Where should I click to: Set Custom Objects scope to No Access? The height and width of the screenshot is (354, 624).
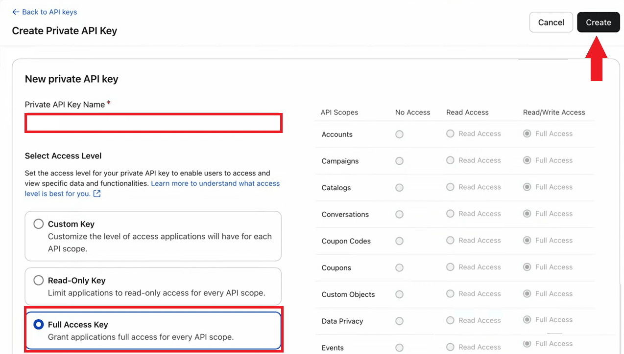pos(399,294)
